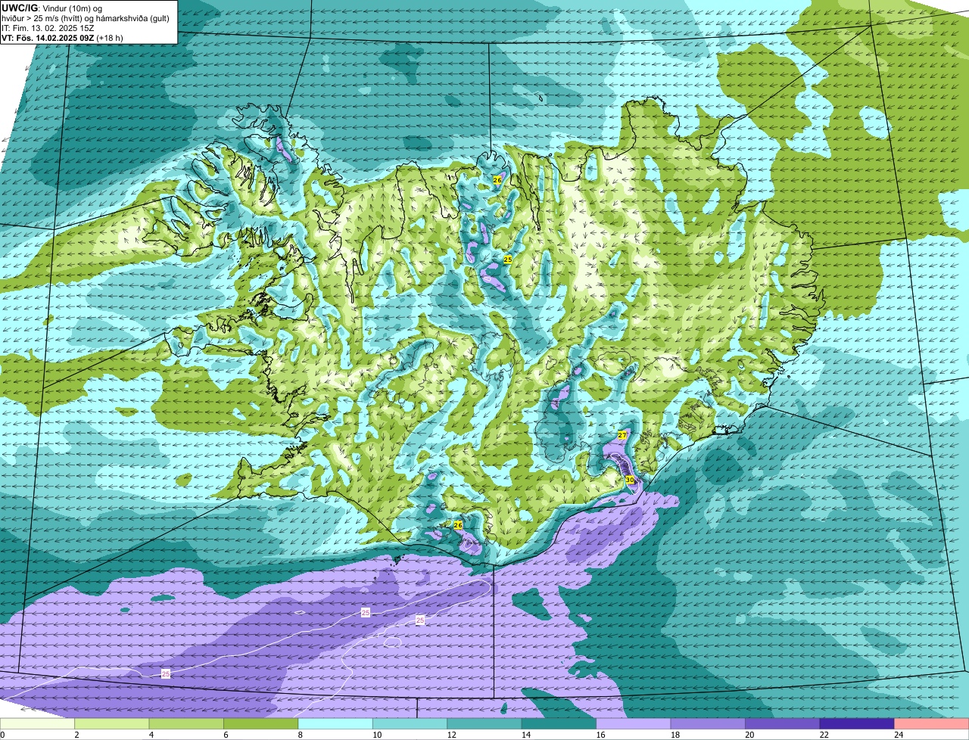Click the yellow '30' maximum gust label
The image size is (969, 740).
tap(630, 480)
